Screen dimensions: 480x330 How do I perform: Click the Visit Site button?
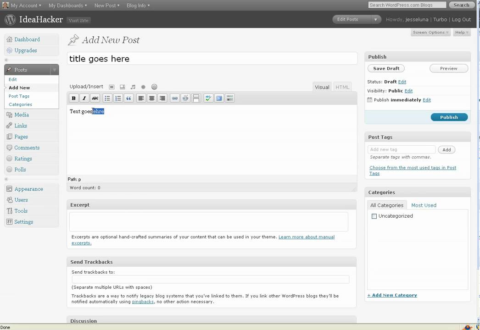click(78, 21)
